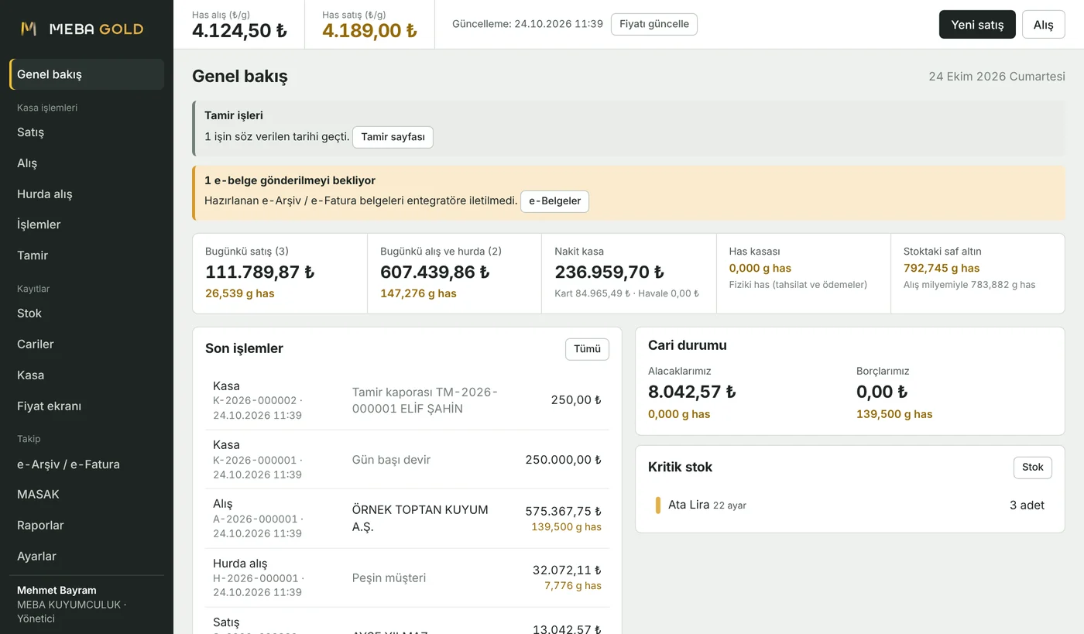Screen dimensions: 1084x634
Task: Open İşlemler from the sidebar
Action: click(x=87, y=224)
